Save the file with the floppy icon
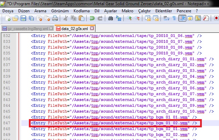 pos(23,18)
